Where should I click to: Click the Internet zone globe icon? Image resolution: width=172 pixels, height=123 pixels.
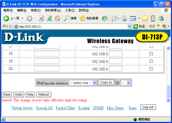click(135, 119)
